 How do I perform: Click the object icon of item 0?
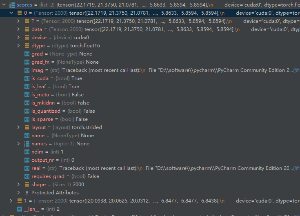[20, 13]
